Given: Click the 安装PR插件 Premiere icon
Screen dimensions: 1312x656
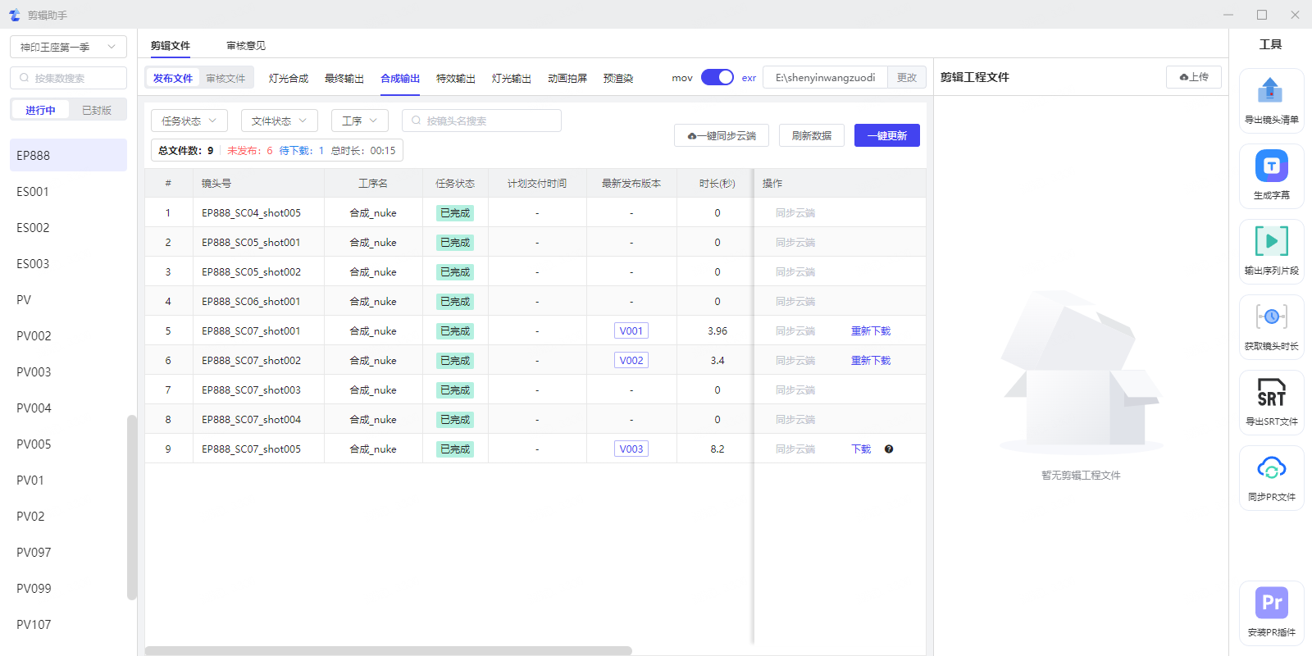Looking at the screenshot, I should pos(1271,604).
